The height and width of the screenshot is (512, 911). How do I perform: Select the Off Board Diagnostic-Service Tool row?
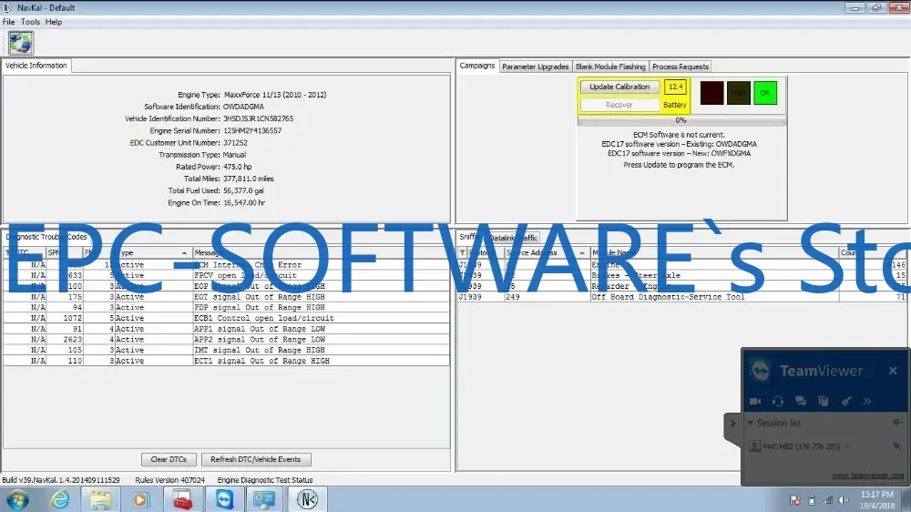681,297
